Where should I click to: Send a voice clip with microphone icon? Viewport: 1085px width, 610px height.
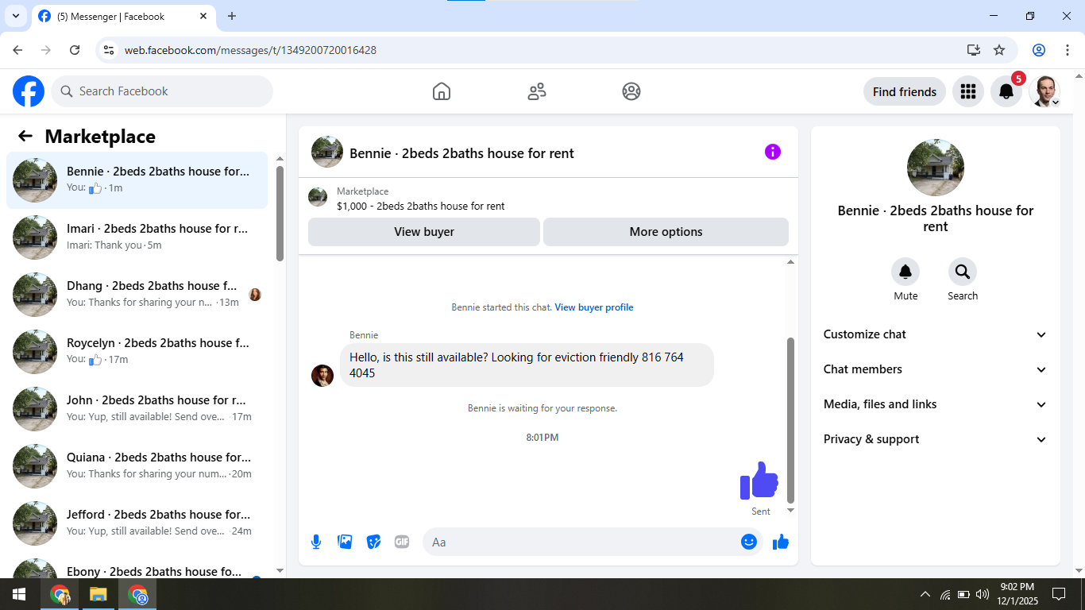[316, 542]
